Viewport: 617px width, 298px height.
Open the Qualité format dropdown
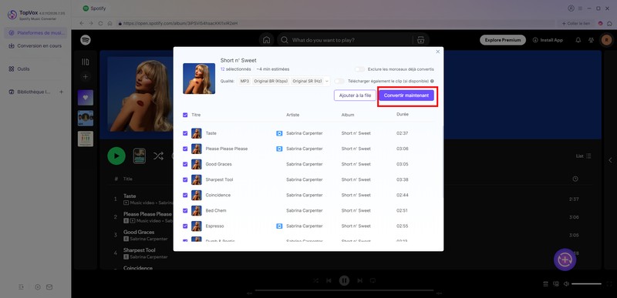(284, 82)
